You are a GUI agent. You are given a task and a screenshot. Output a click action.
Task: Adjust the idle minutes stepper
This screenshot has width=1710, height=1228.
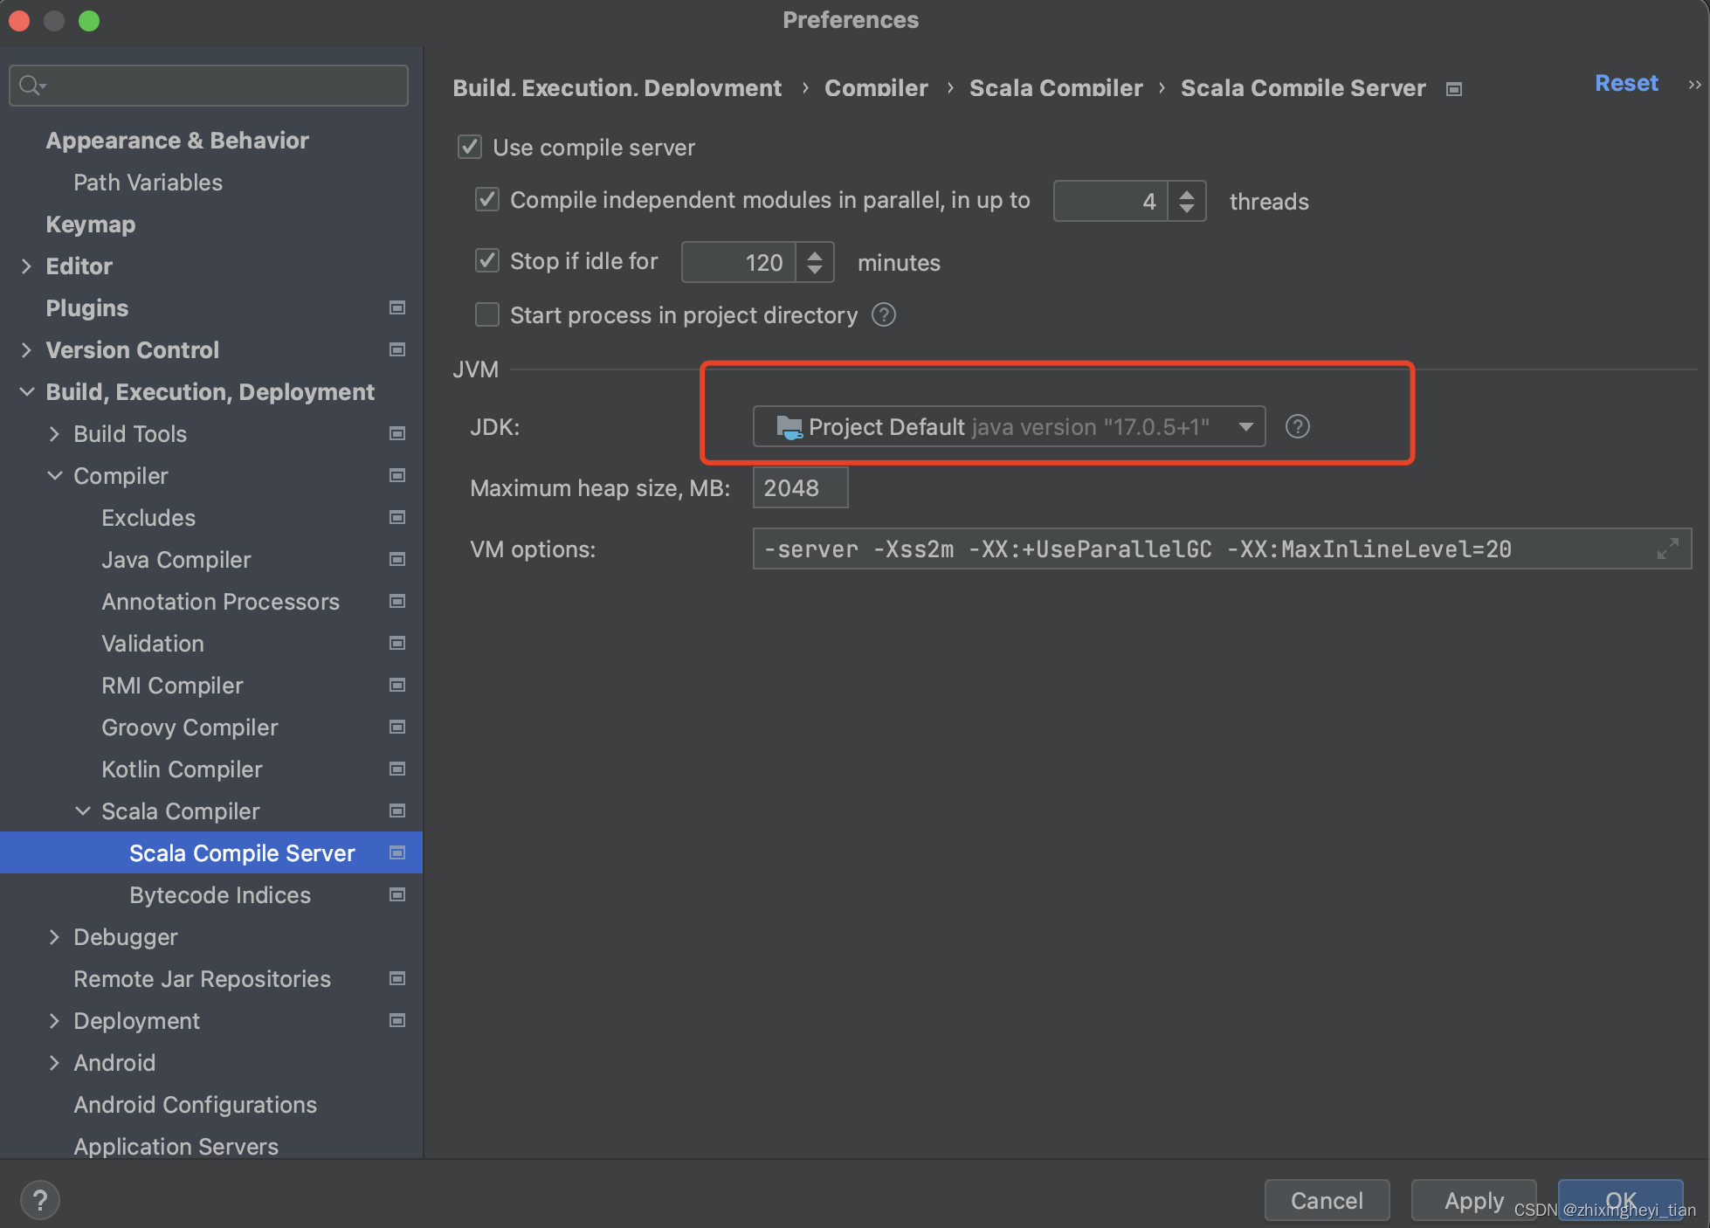[815, 262]
